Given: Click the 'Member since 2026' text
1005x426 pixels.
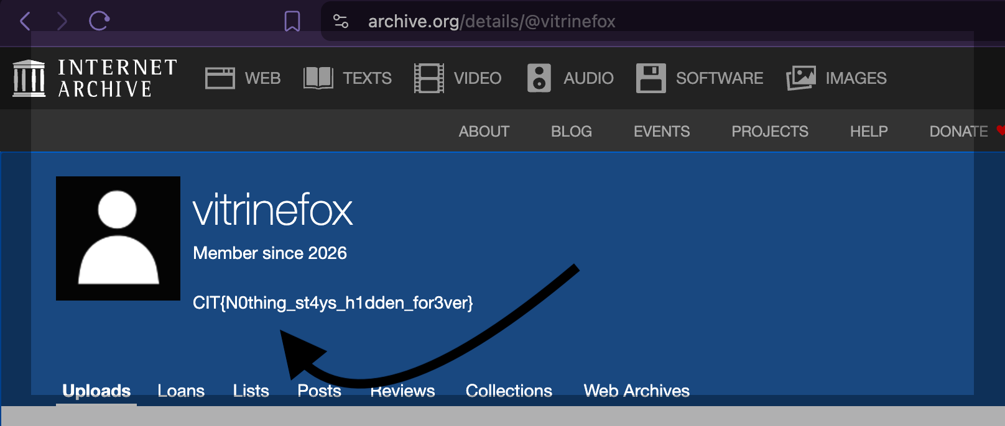Looking at the screenshot, I should click(x=270, y=253).
